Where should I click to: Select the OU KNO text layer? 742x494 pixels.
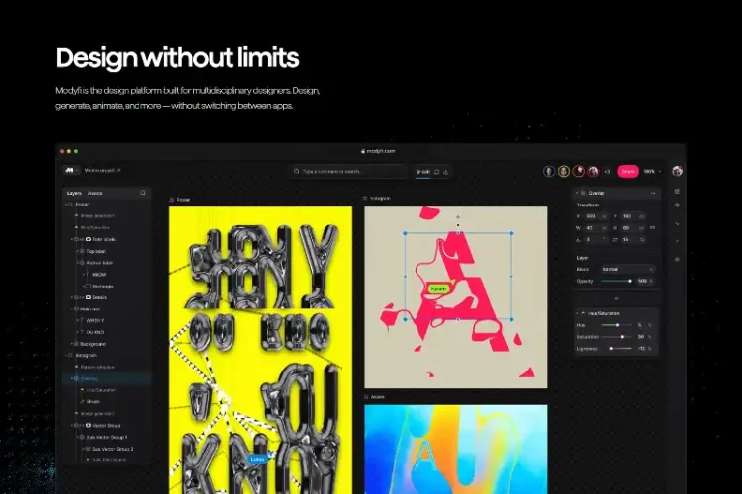[x=95, y=332]
